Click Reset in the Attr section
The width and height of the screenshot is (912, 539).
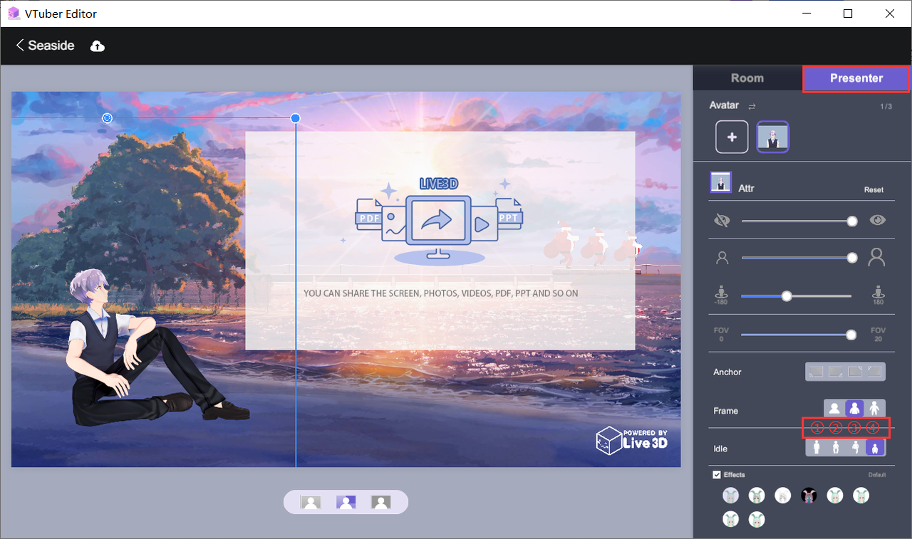874,190
